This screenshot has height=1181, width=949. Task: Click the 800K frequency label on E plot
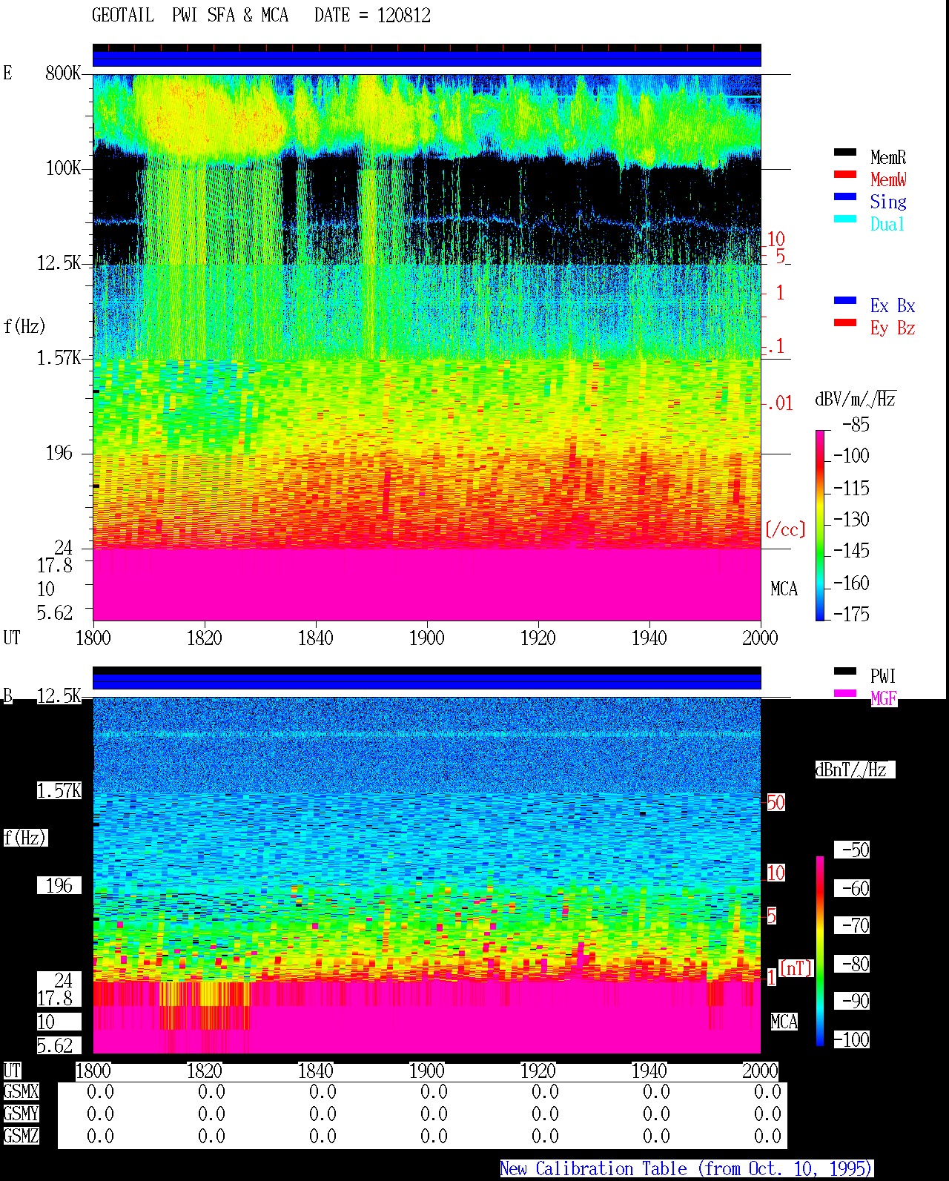pos(63,73)
